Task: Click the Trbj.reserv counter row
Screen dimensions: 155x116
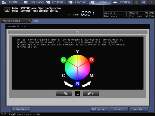Action: [x=115, y=16]
